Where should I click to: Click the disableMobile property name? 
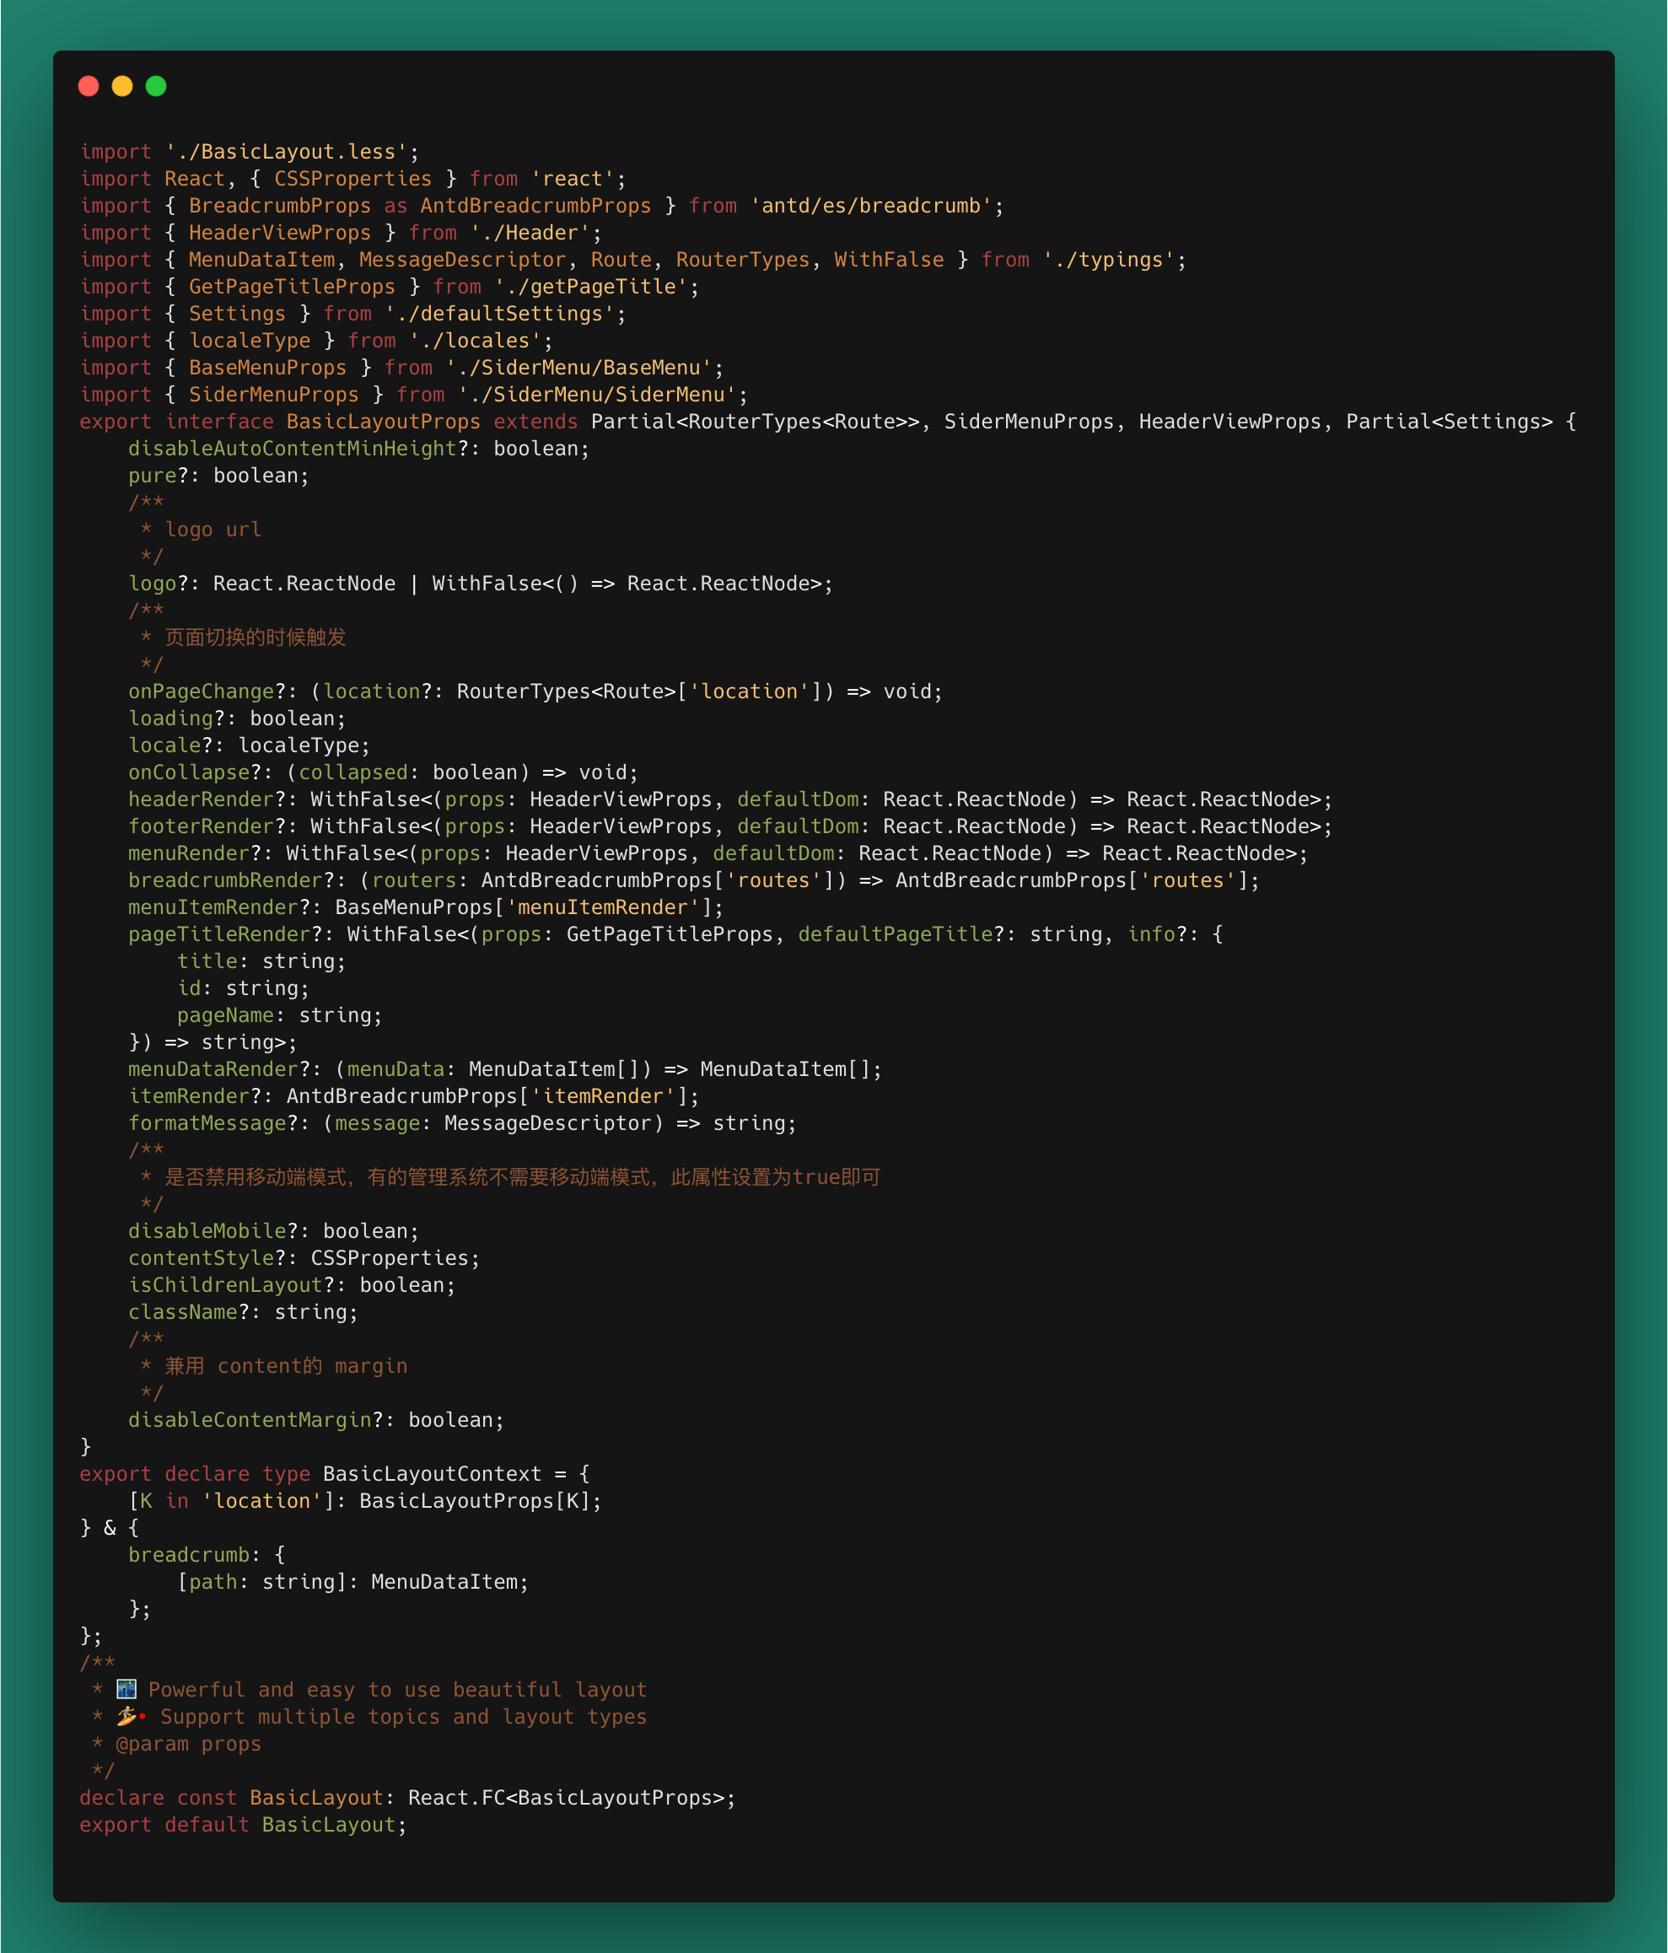click(207, 1231)
